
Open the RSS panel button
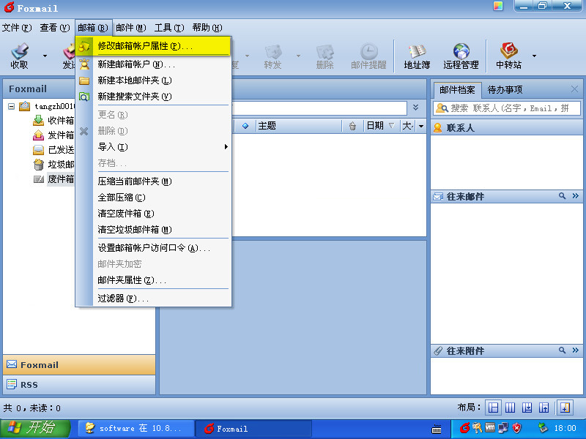[78, 385]
